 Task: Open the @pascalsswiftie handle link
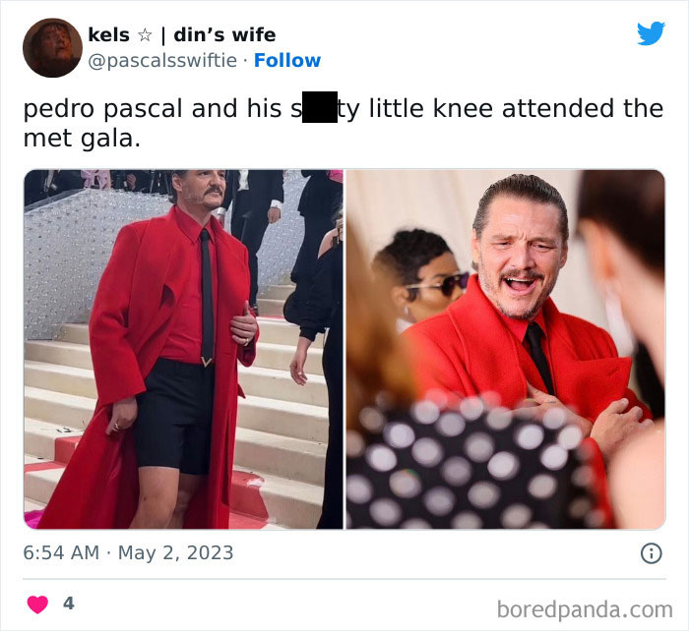pos(162,61)
